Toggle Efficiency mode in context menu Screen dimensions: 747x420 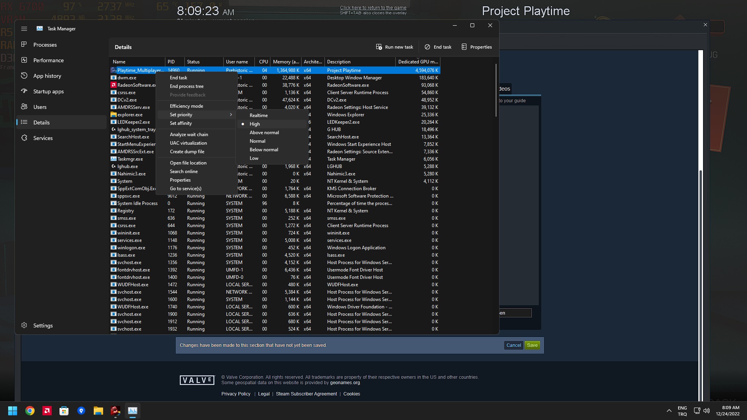click(x=196, y=106)
